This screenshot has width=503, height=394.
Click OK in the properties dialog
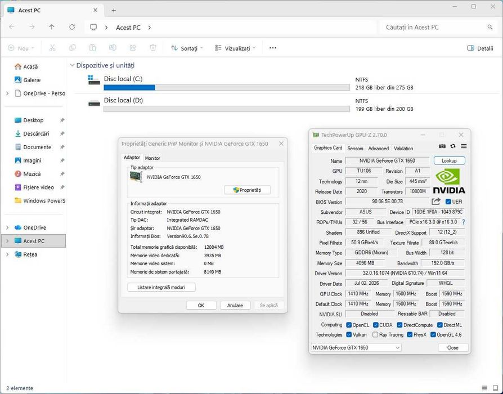tap(201, 305)
